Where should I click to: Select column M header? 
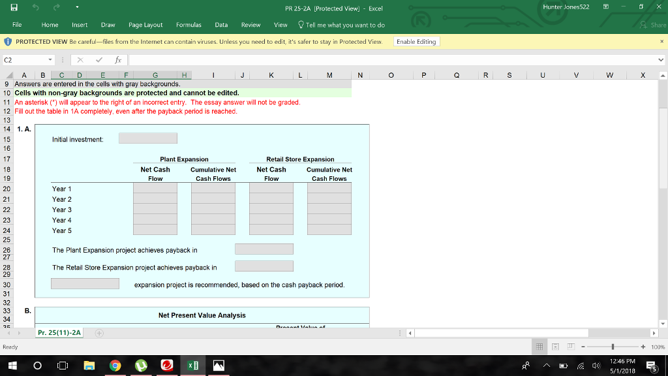[329, 75]
